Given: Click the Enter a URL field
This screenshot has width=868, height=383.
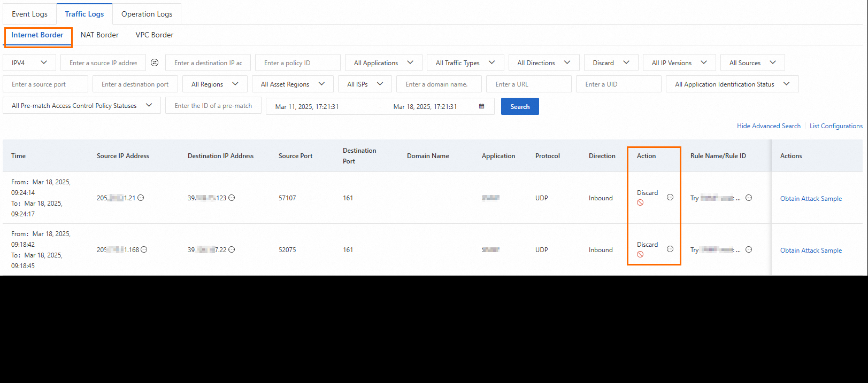Looking at the screenshot, I should tap(529, 84).
